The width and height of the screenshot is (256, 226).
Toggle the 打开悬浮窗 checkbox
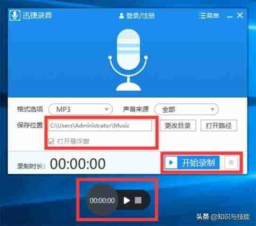point(51,141)
